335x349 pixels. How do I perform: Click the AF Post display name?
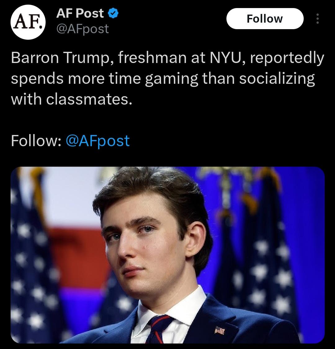point(80,13)
